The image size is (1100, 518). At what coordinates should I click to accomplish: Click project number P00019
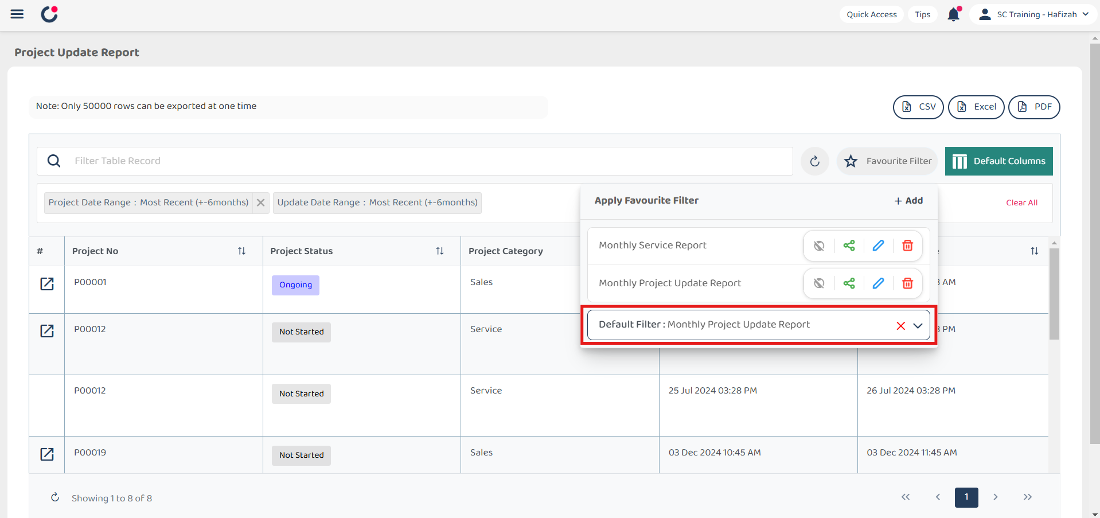pyautogui.click(x=90, y=453)
